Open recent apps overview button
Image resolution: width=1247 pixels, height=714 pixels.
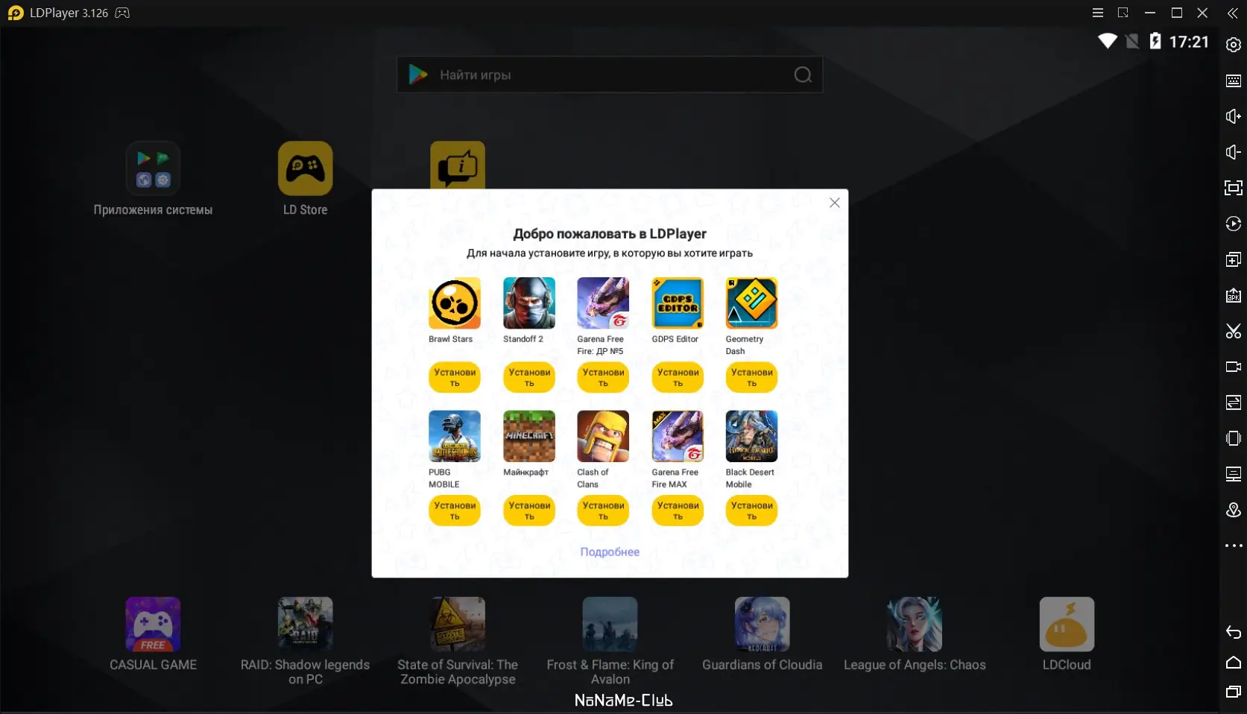click(1234, 692)
